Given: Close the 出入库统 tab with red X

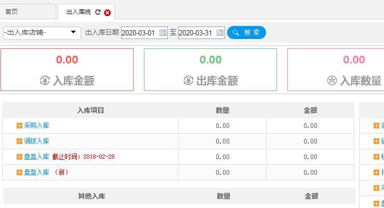Looking at the screenshot, I should (x=107, y=12).
